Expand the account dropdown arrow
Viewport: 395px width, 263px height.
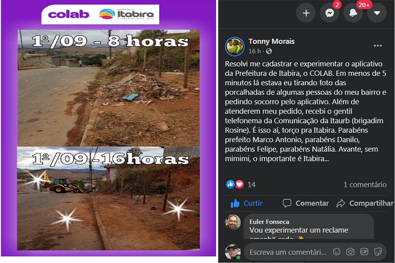click(x=377, y=13)
